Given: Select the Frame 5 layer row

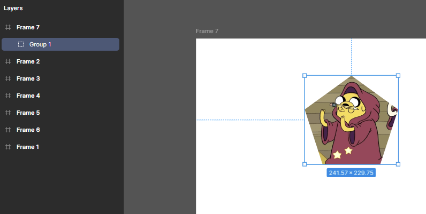Looking at the screenshot, I should click(60, 113).
